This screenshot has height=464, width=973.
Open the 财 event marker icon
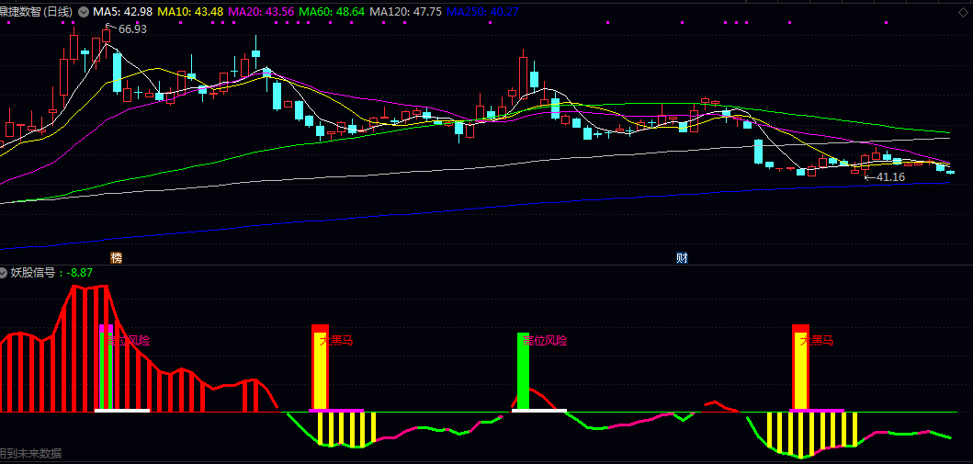(x=682, y=258)
